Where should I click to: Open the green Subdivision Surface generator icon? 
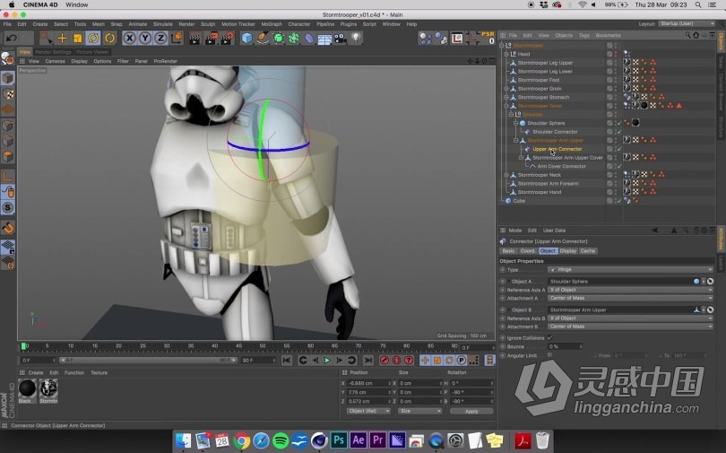tap(278, 38)
